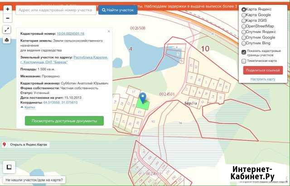Open cadastral number 10:04:0024501:18 link
Screen dimensions: 290x186
(71, 34)
